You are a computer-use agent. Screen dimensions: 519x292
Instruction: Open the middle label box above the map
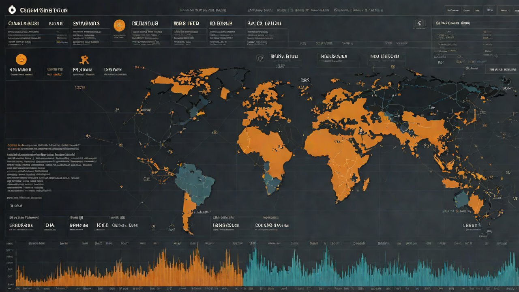[333, 56]
